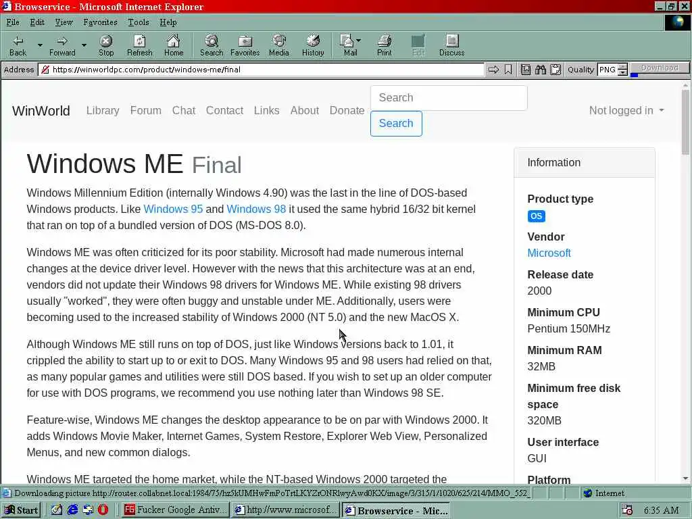Click the PNG quality field

pos(608,70)
